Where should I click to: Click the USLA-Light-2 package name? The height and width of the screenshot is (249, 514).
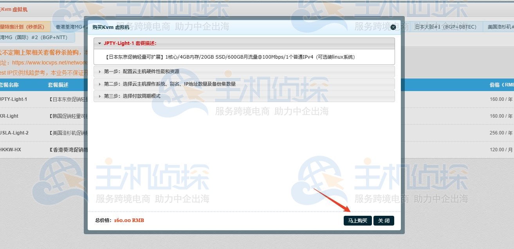coord(14,133)
